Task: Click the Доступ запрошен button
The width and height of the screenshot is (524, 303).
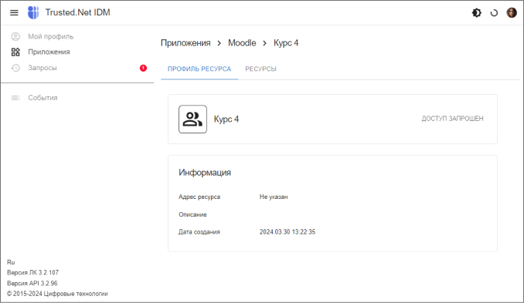Action: (452, 119)
